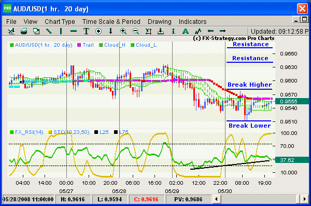311x206 pixels.
Task: Click the green letter A font icon
Action: (186, 31)
